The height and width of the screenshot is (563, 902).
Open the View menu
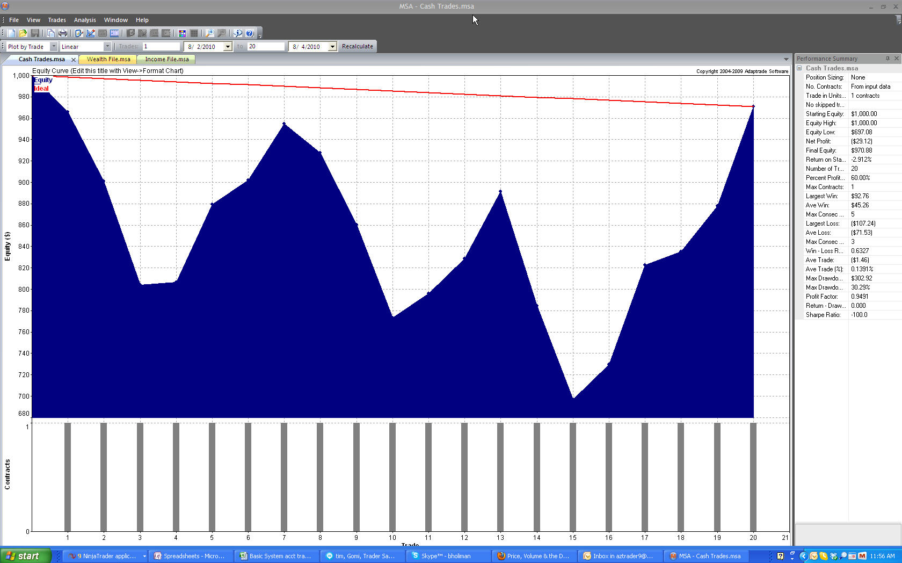33,20
